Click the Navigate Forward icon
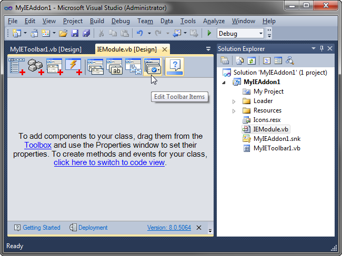 pos(194,33)
